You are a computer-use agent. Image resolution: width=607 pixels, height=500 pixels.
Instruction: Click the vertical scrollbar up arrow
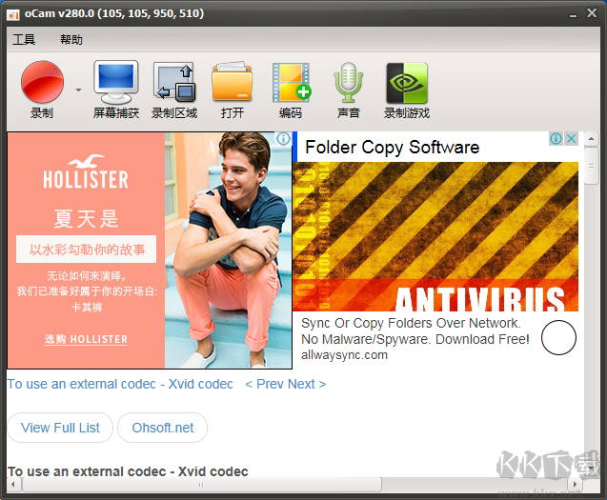tap(591, 138)
